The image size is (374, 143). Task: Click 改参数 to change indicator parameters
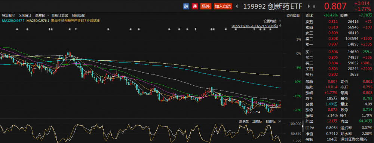(244, 121)
